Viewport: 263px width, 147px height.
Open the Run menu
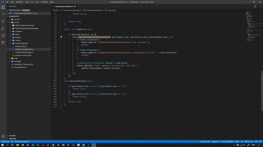37,2
